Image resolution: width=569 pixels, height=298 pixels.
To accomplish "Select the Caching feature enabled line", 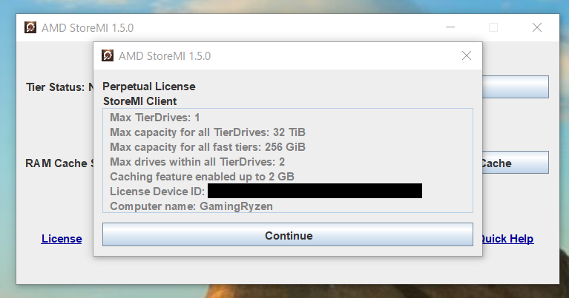I will pyautogui.click(x=202, y=177).
